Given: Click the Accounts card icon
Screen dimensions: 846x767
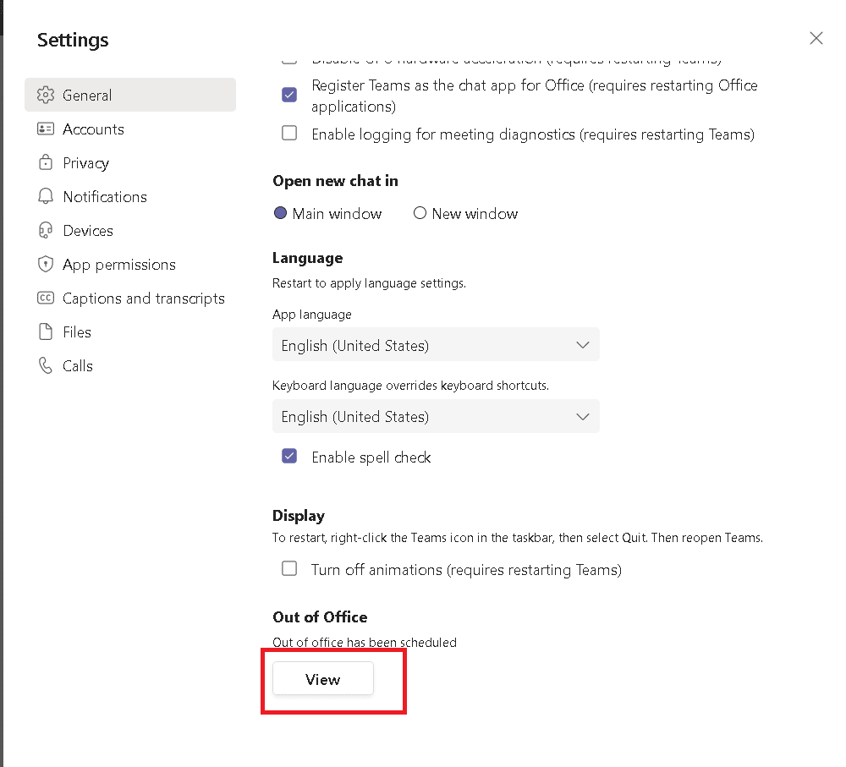Looking at the screenshot, I should pyautogui.click(x=46, y=129).
